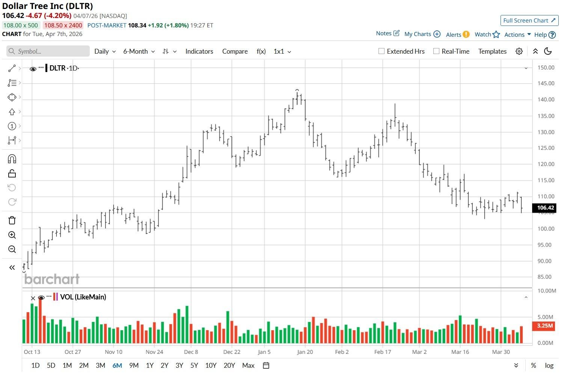
Task: Open chart settings gear icon
Action: tap(519, 51)
